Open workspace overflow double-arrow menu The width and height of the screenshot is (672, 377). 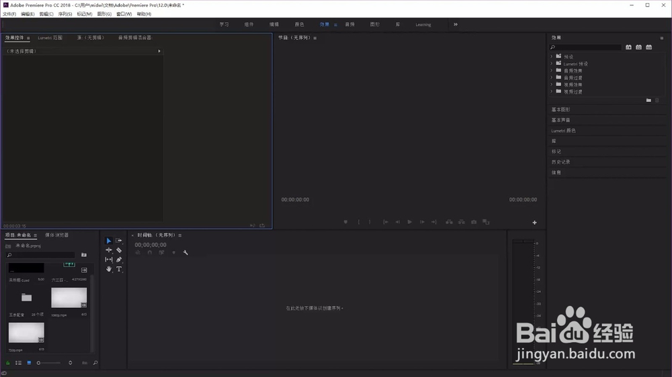(456, 24)
